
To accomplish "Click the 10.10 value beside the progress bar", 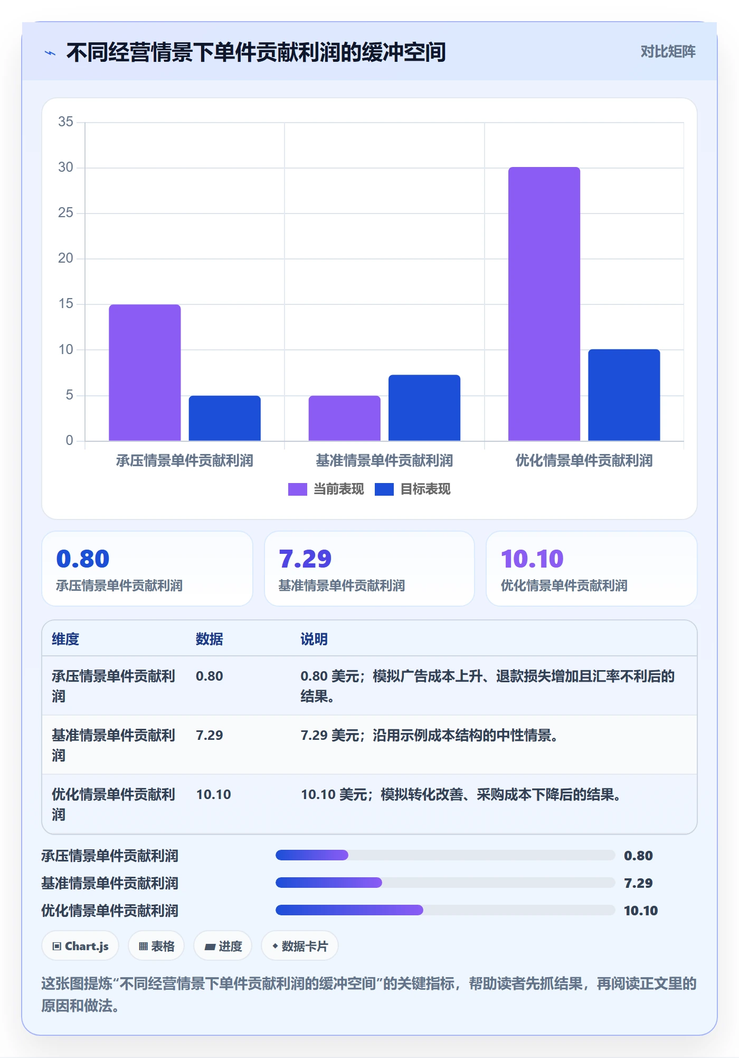I will (x=641, y=910).
